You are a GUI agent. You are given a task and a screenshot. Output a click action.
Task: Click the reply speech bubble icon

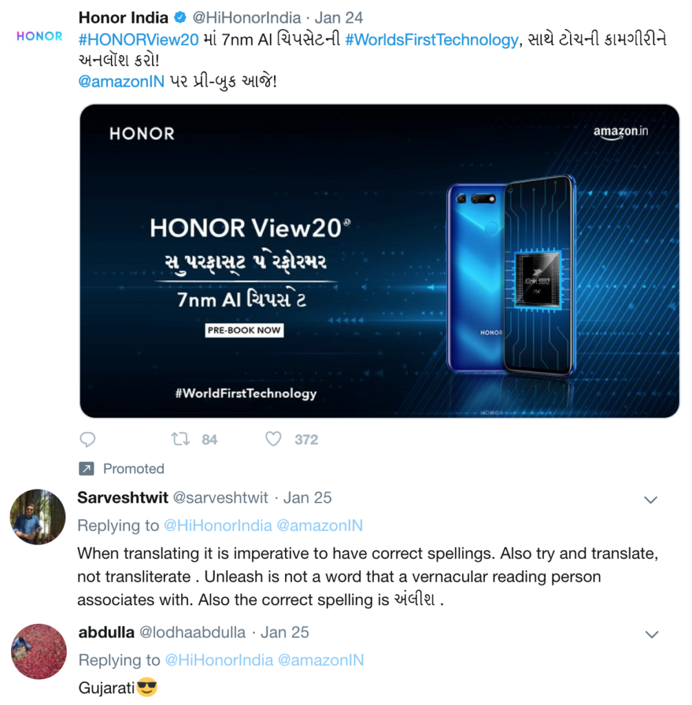(x=87, y=439)
